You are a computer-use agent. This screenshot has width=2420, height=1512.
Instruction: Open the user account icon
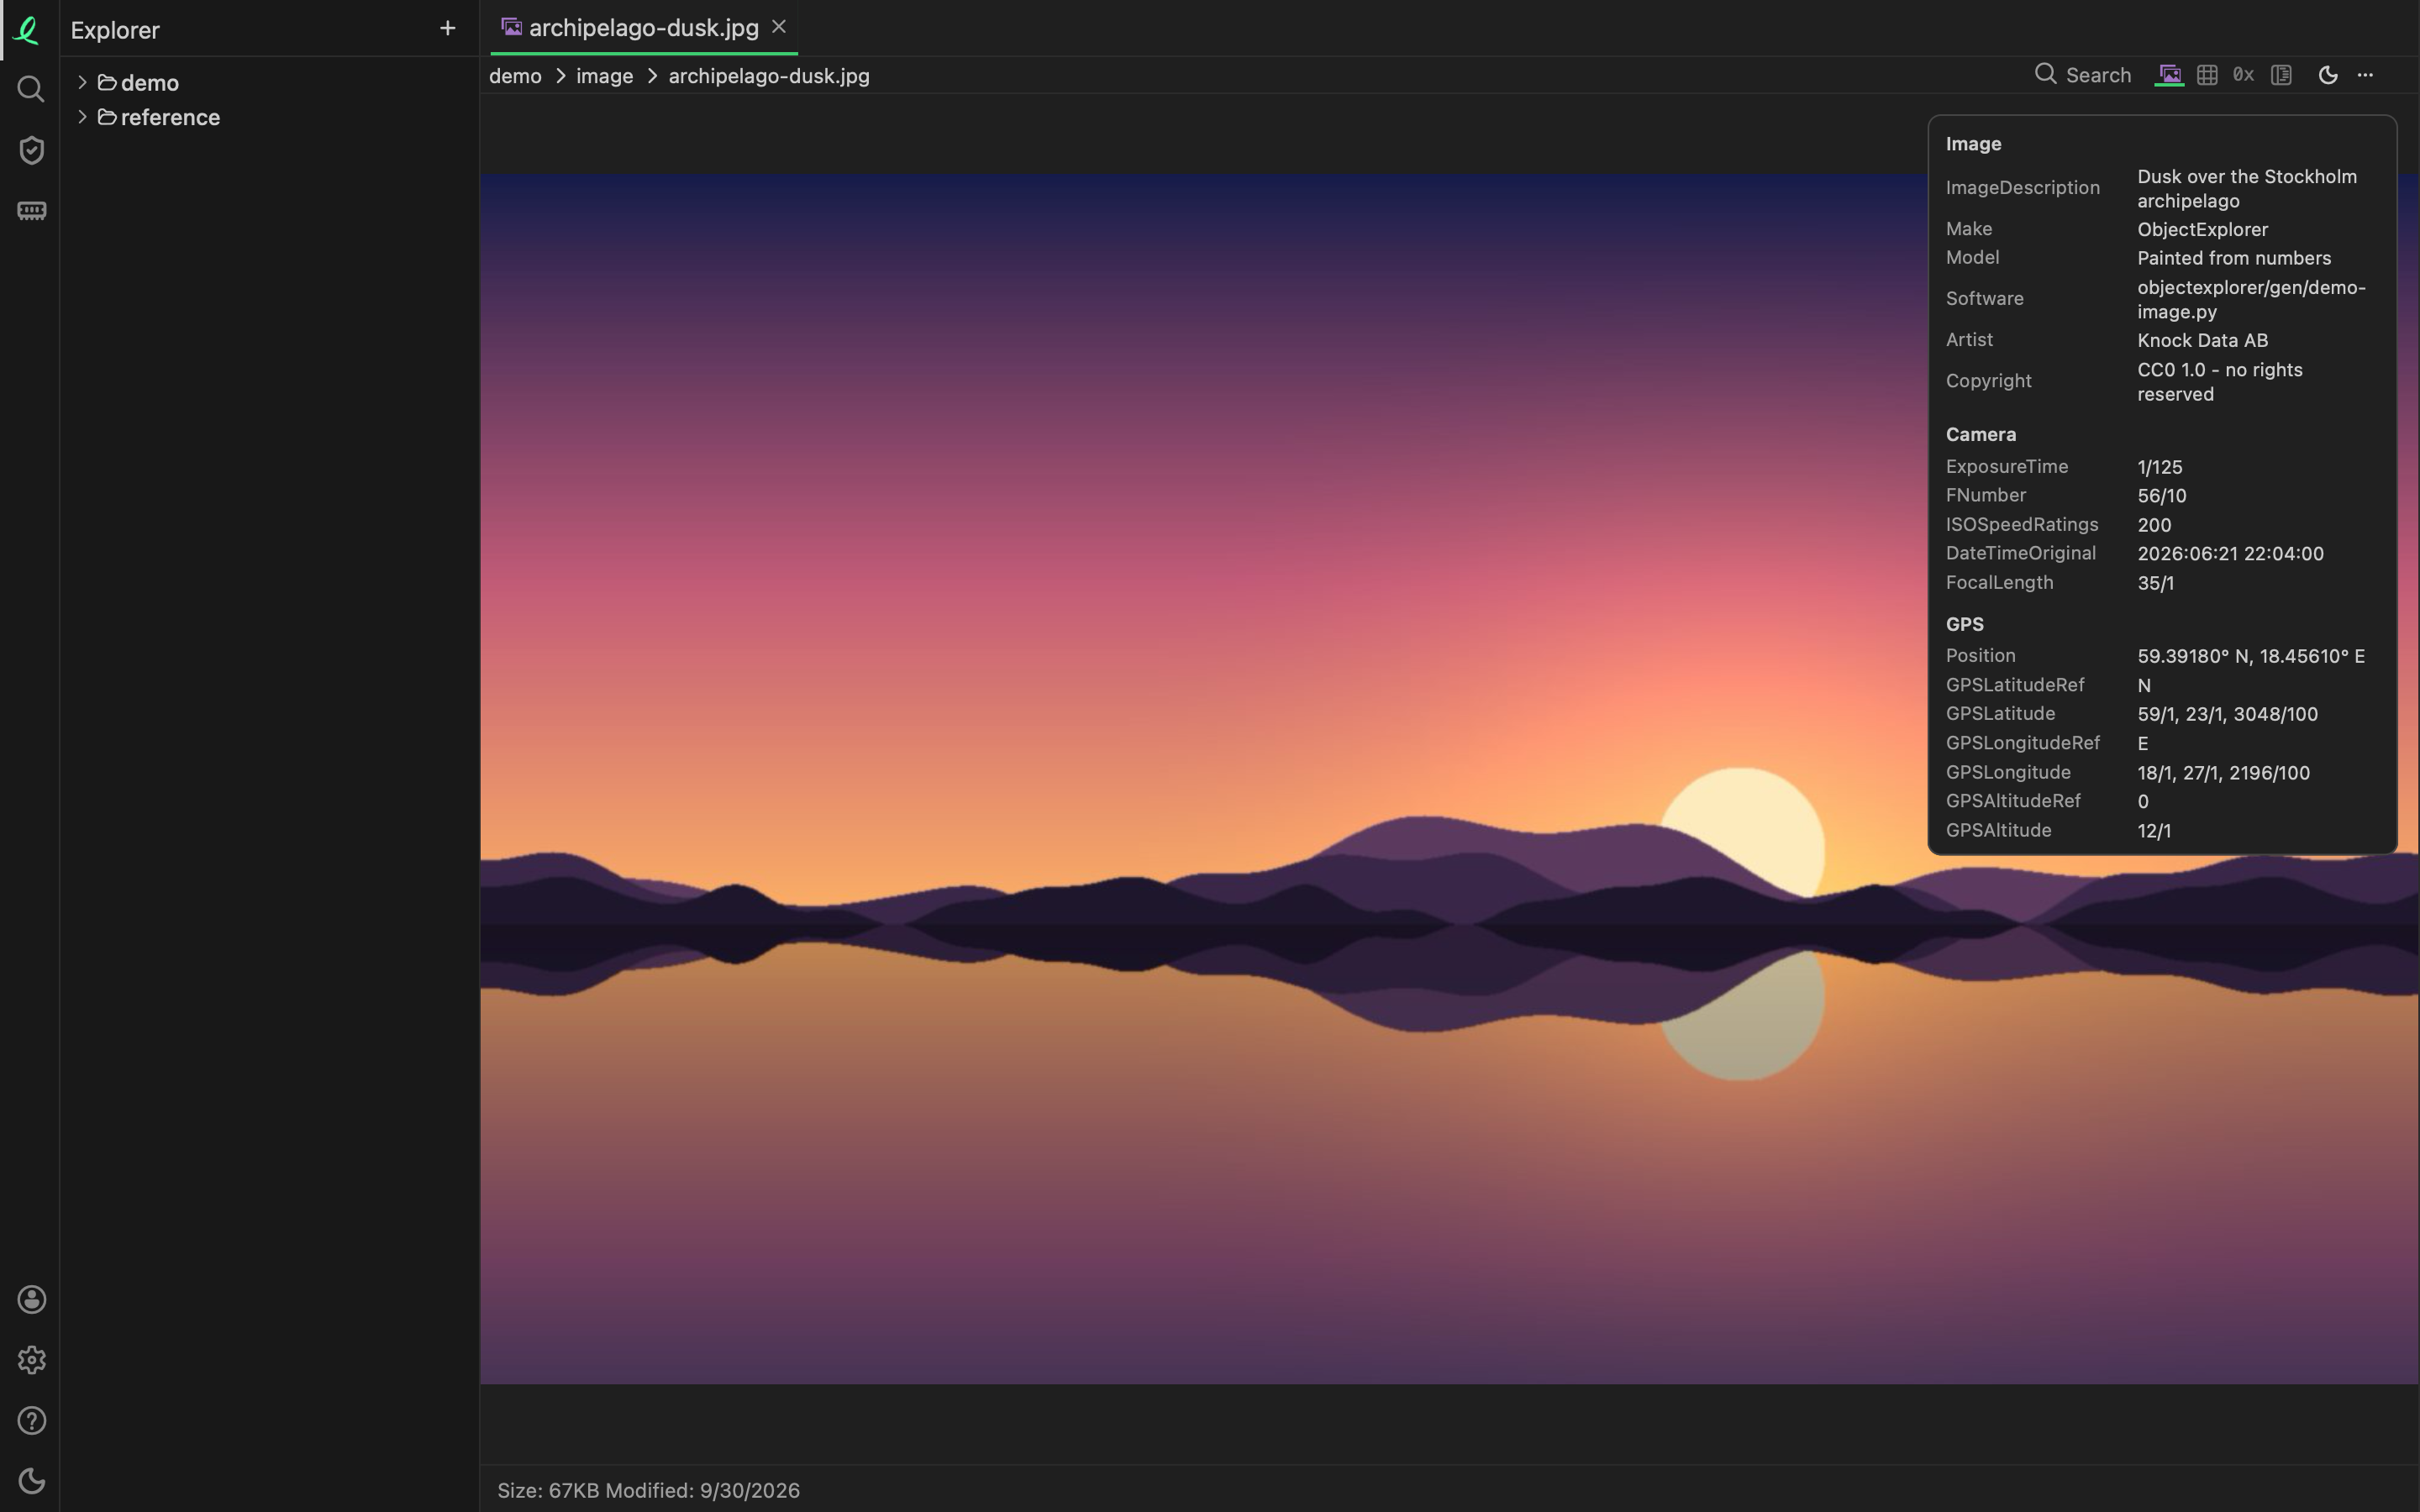(x=31, y=1299)
